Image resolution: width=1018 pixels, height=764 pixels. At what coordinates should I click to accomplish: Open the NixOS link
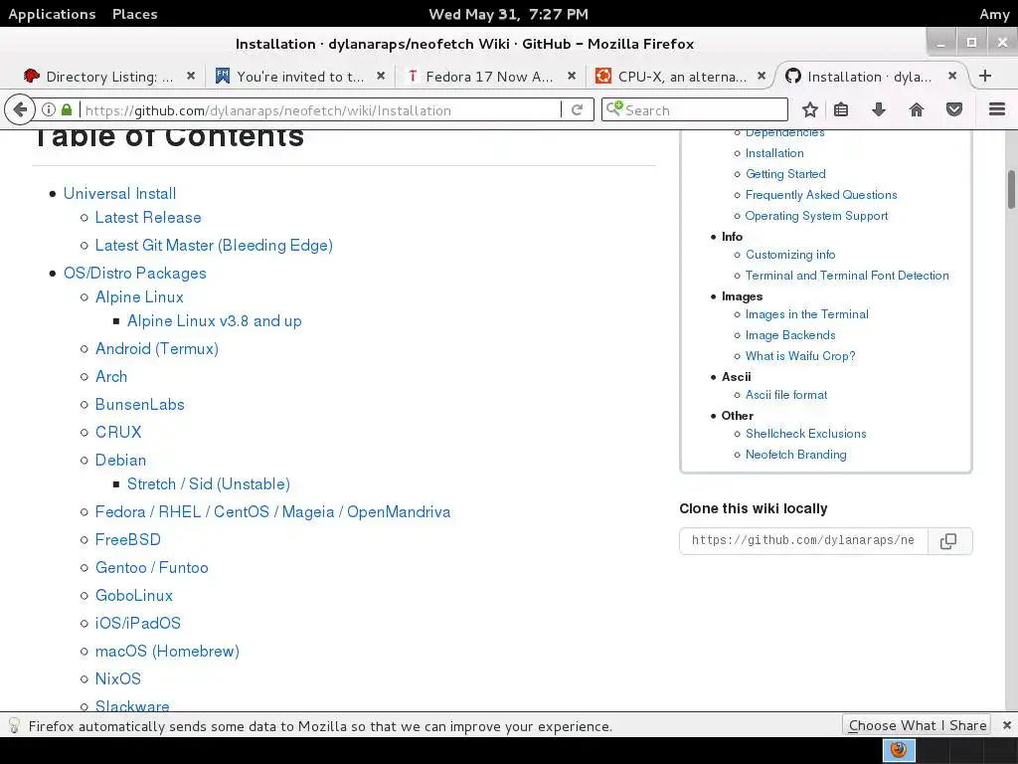(117, 678)
